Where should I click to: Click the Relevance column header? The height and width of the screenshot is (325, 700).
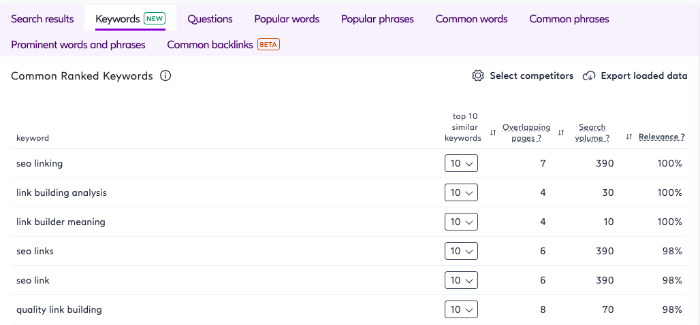[662, 137]
